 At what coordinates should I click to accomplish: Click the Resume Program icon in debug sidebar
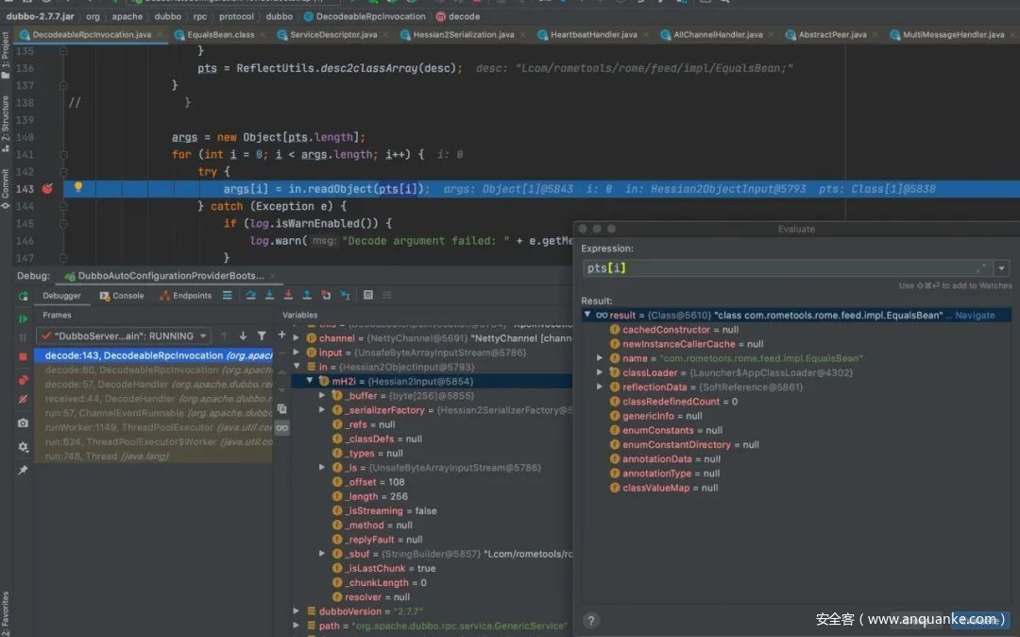pos(24,318)
